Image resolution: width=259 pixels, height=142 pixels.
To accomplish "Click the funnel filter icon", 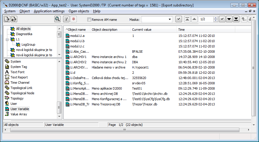I will click(x=66, y=19).
